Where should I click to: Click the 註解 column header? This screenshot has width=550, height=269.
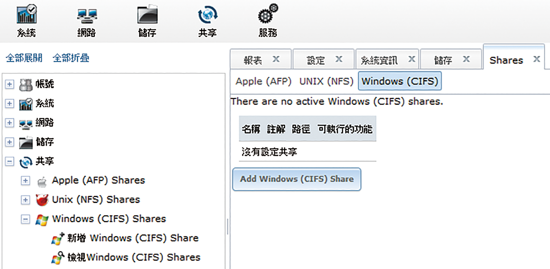pos(276,129)
